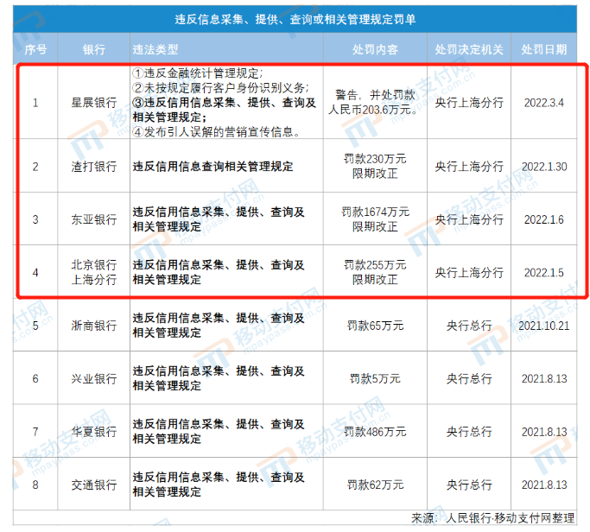Screen dimensions: 590x532
Task: Select the 东亚银行 cell
Action: [x=93, y=219]
